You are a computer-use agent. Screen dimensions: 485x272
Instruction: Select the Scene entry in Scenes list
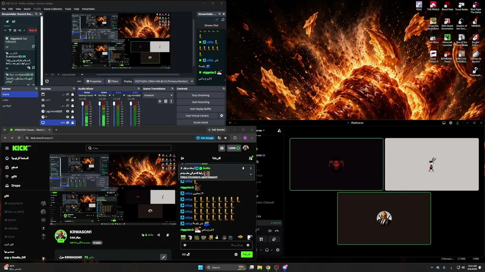tap(19, 94)
